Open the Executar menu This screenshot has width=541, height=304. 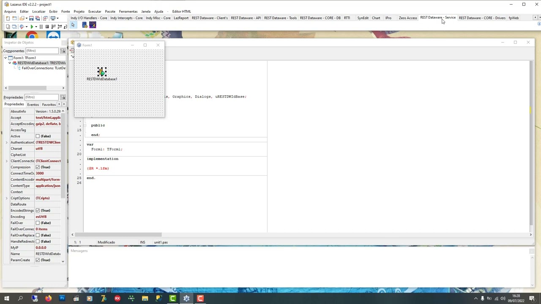[x=95, y=11]
